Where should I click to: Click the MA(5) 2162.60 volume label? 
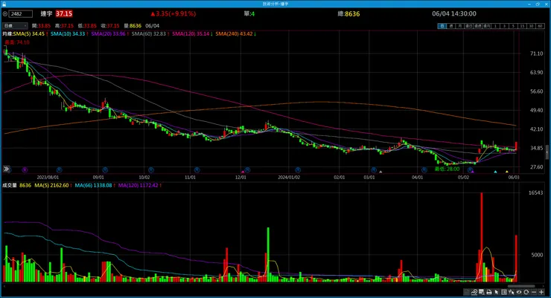pyautogui.click(x=53, y=185)
